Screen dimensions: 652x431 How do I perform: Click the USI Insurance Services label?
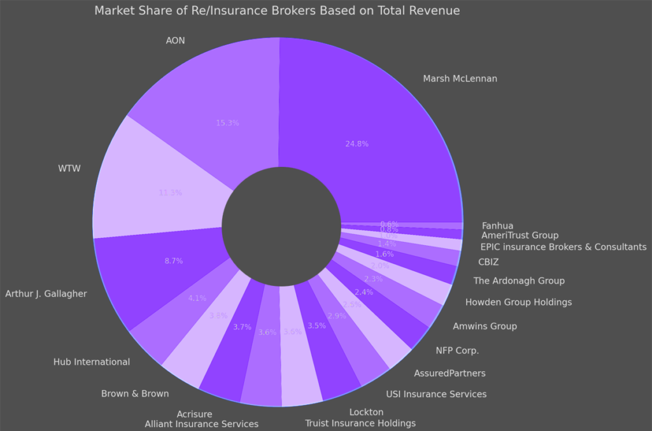(x=436, y=394)
